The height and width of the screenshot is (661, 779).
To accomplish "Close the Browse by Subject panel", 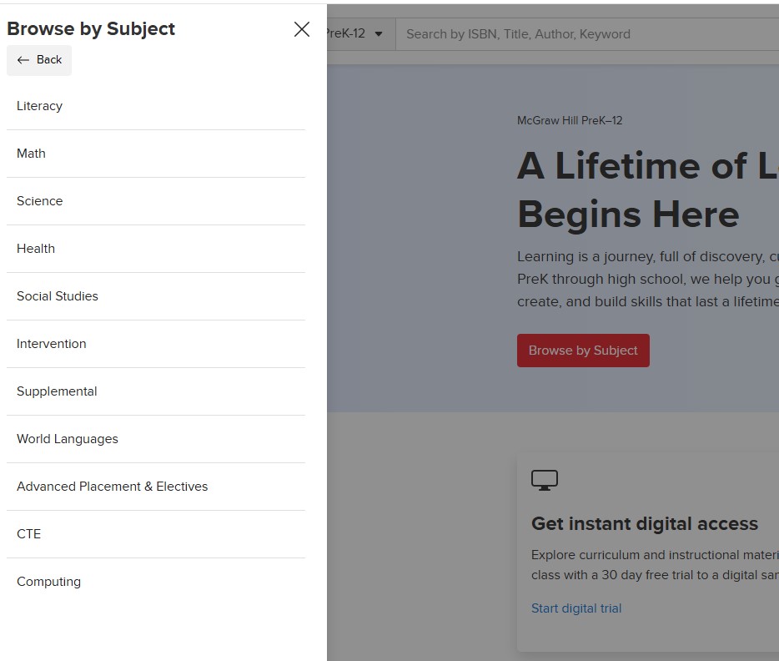I will (x=302, y=30).
